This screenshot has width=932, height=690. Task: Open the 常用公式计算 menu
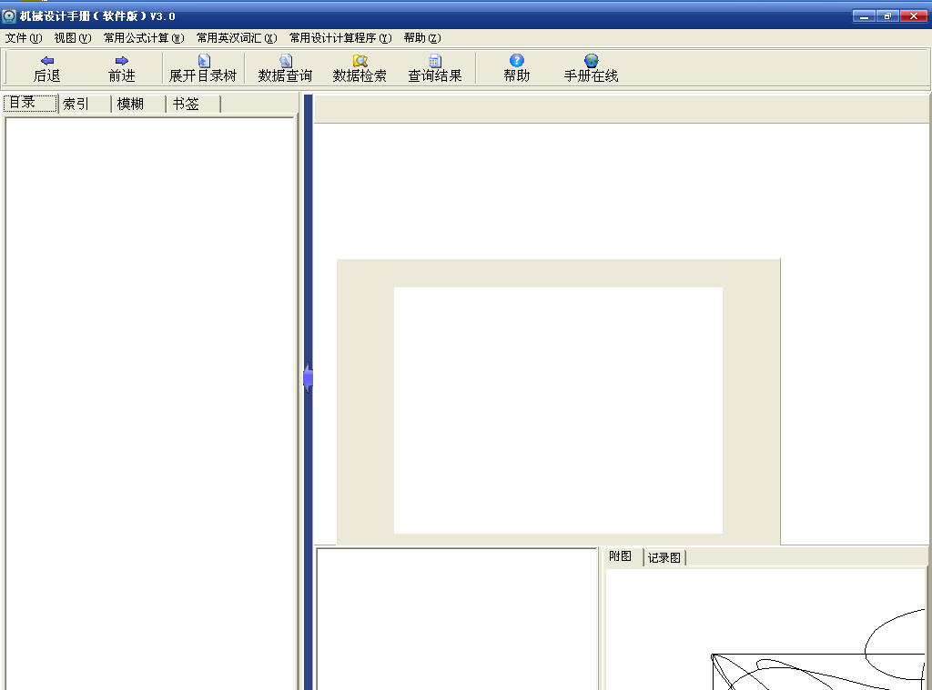pos(144,38)
